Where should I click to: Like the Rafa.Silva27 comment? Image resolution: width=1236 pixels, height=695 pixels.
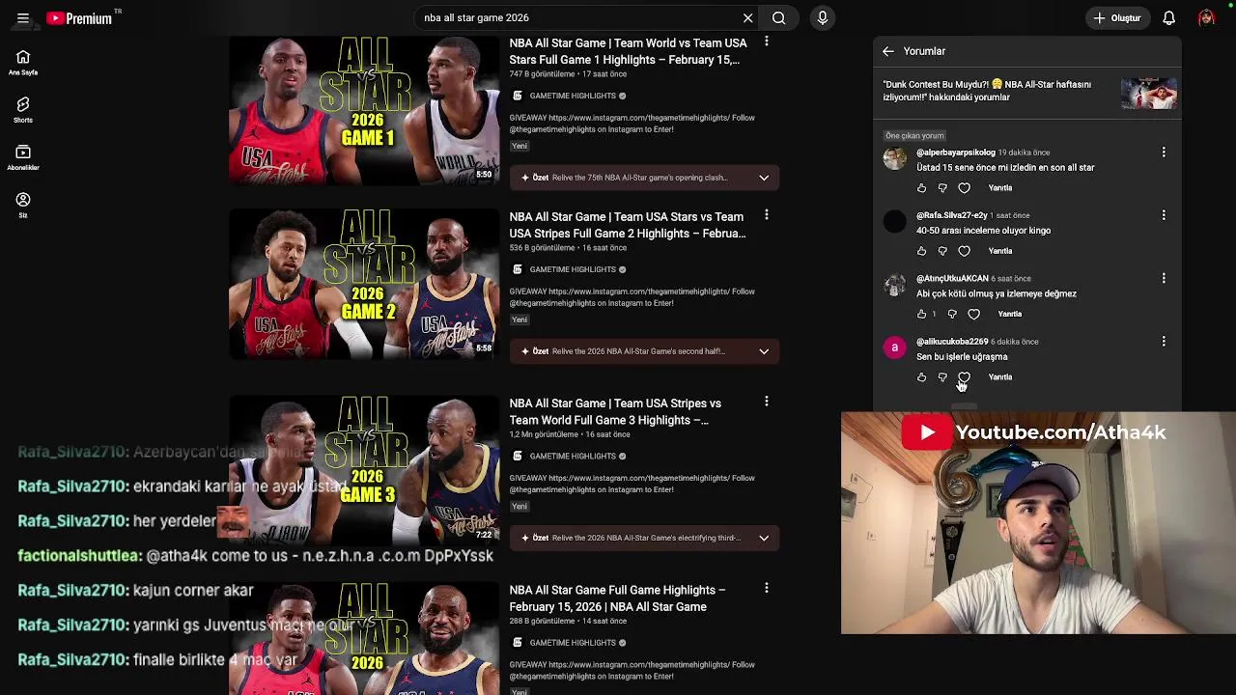(921, 251)
